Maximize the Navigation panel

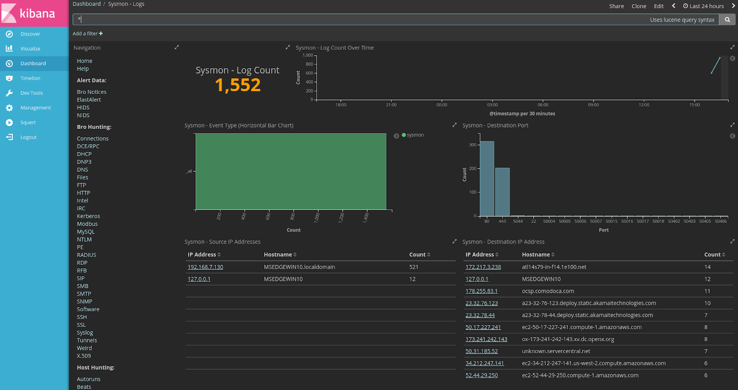pos(177,47)
